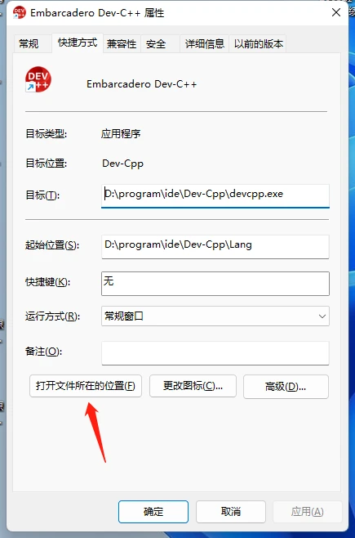Close the 属性 dialog window
This screenshot has width=355, height=538.
click(x=336, y=13)
